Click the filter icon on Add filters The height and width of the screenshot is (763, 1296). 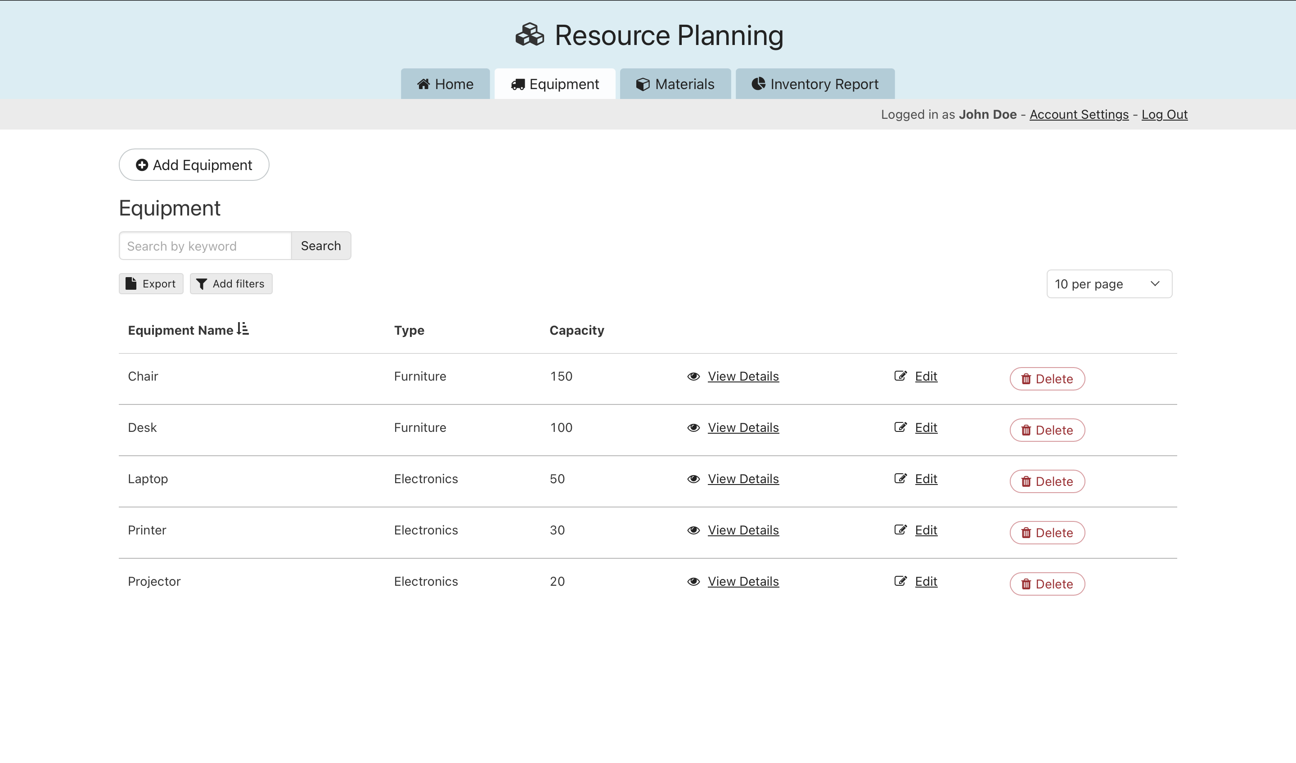click(202, 283)
